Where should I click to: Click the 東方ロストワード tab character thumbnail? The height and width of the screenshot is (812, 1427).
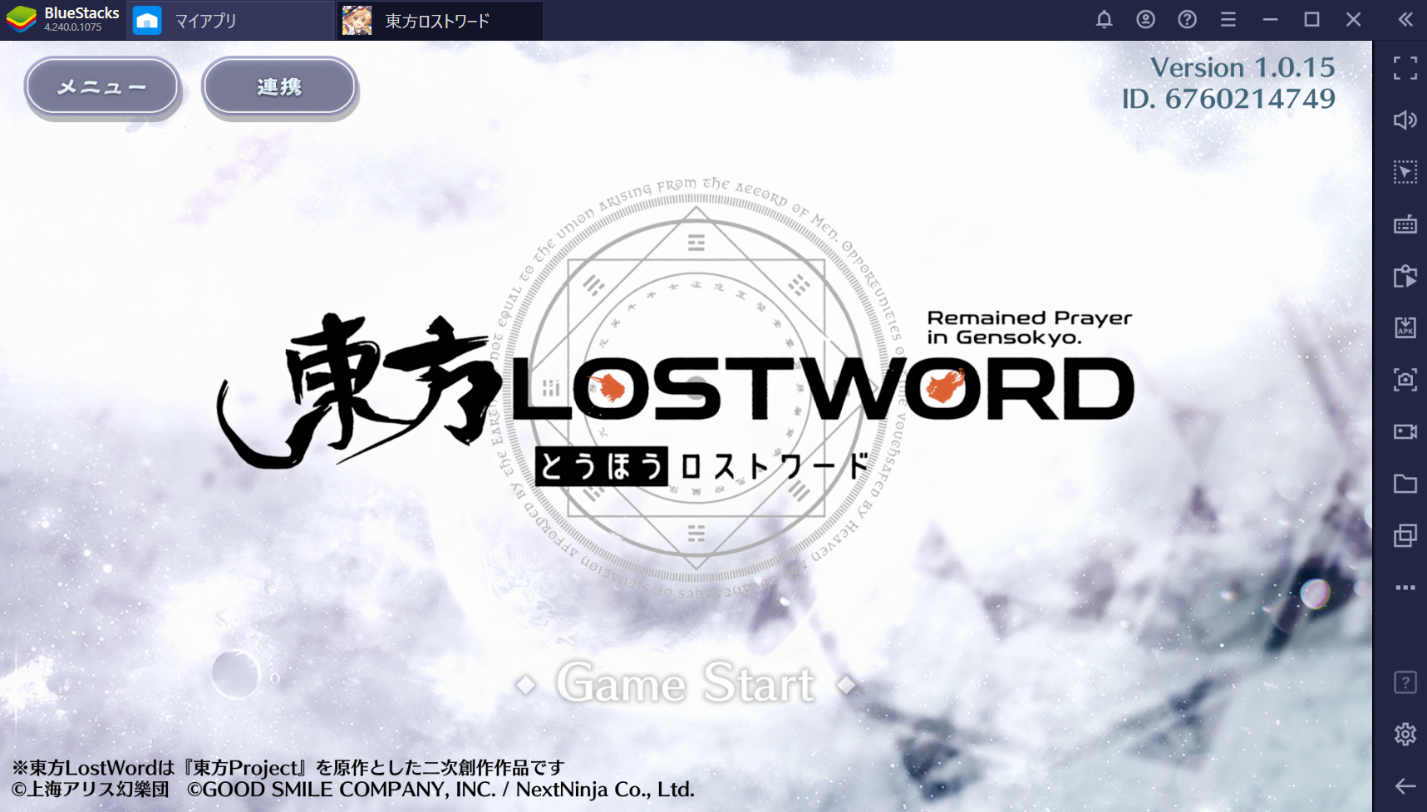[357, 20]
